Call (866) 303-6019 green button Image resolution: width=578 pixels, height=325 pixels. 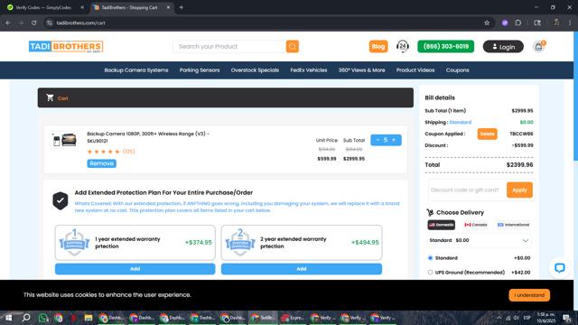pos(445,46)
